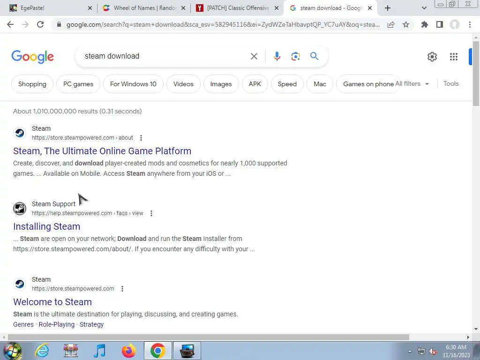Apply the For Windows 10 filter

coord(133,84)
